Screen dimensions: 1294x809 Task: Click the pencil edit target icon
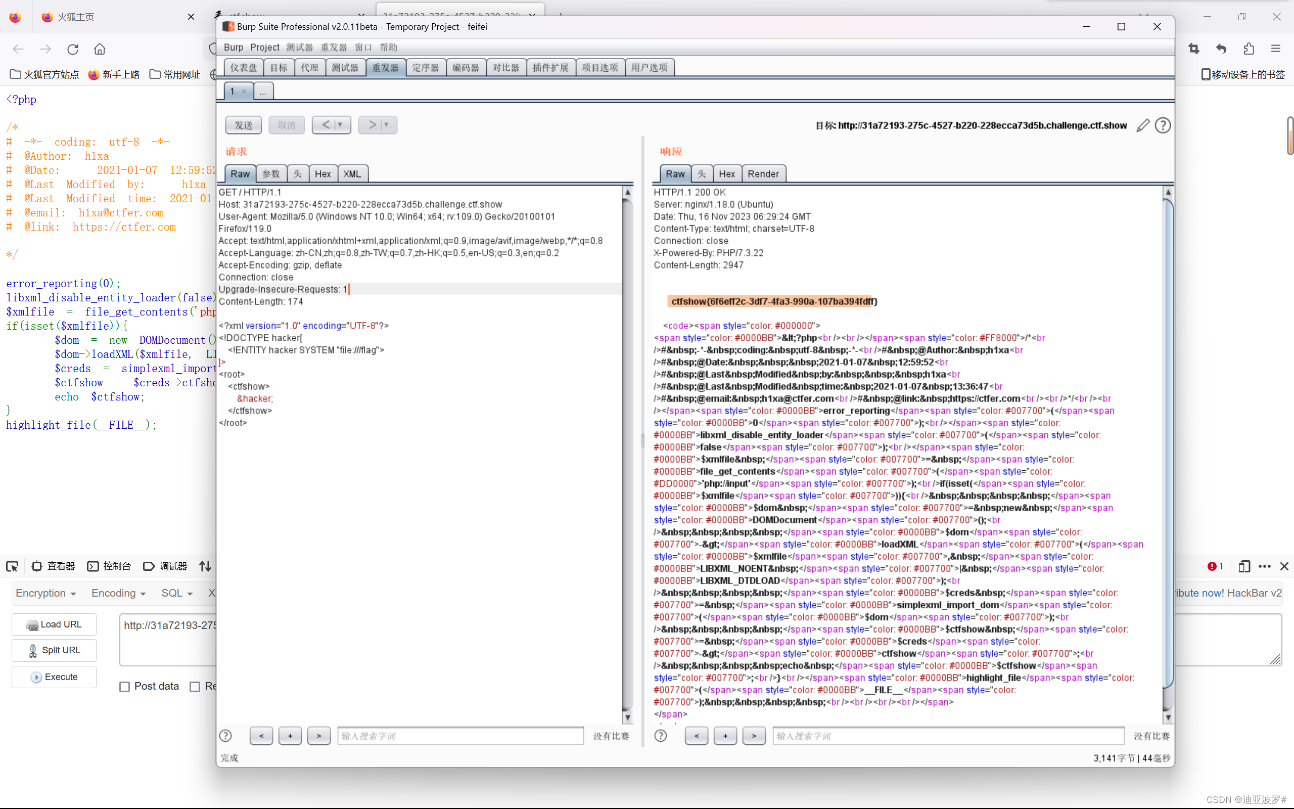click(x=1143, y=125)
